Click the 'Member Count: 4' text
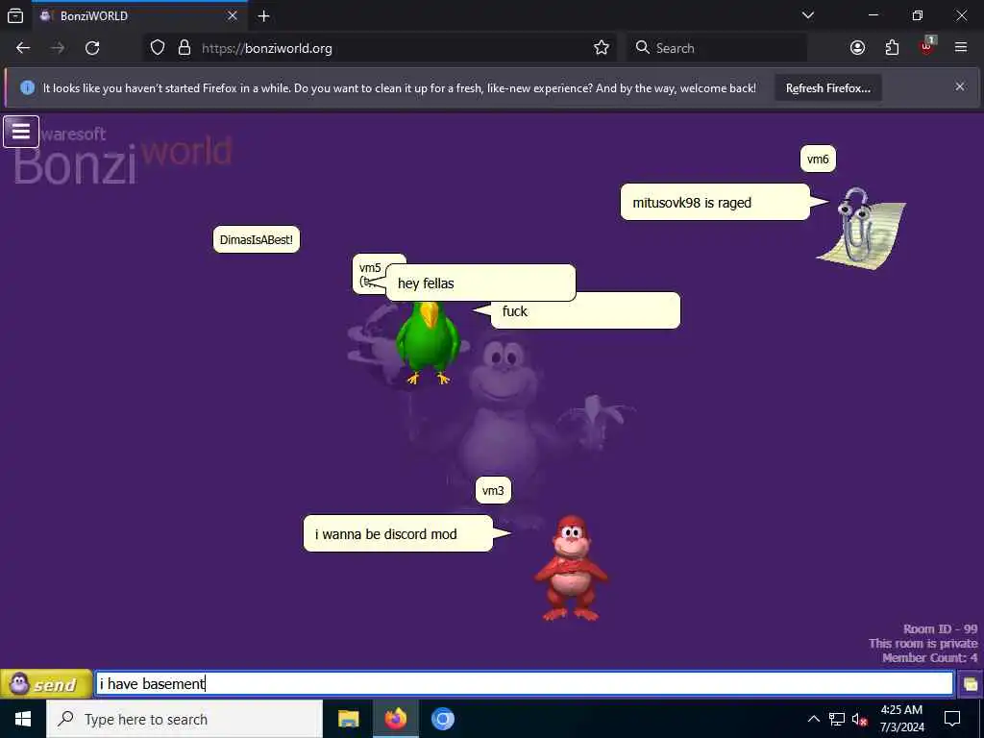Viewport: 984px width, 738px height. [x=929, y=657]
